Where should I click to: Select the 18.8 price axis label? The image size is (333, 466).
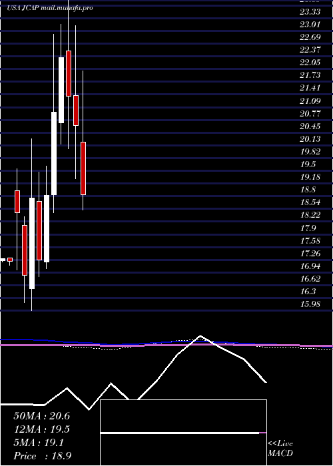click(308, 190)
